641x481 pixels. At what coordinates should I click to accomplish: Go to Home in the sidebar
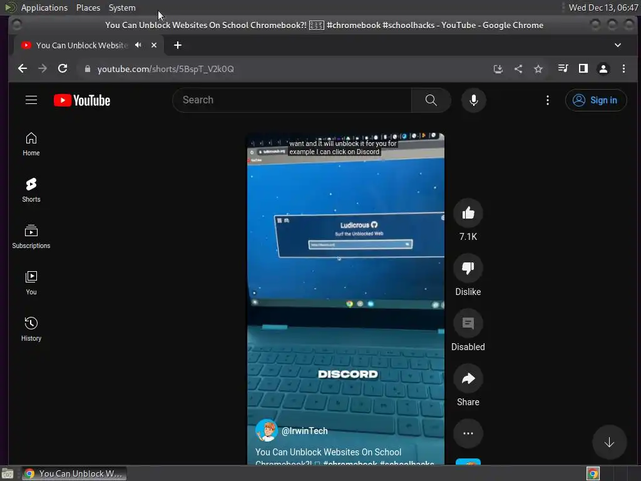tap(31, 144)
